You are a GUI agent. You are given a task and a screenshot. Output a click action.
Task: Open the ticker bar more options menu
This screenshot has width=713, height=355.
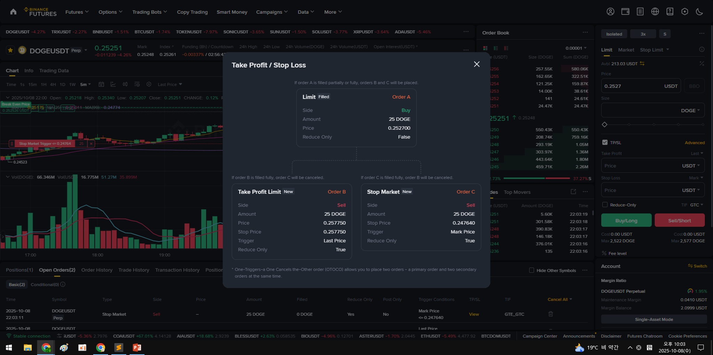466,32
